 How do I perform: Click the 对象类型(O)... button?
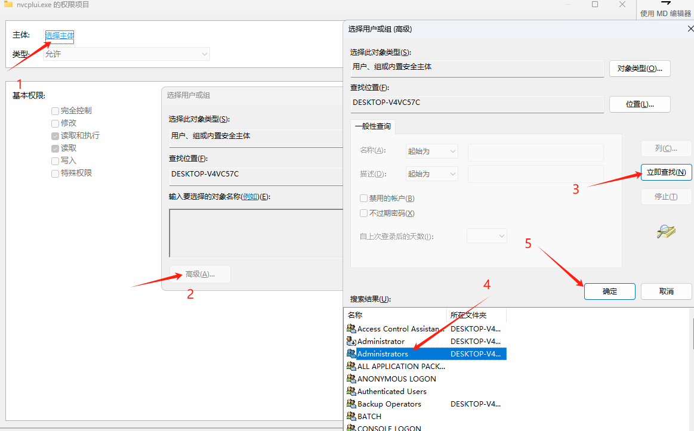640,69
